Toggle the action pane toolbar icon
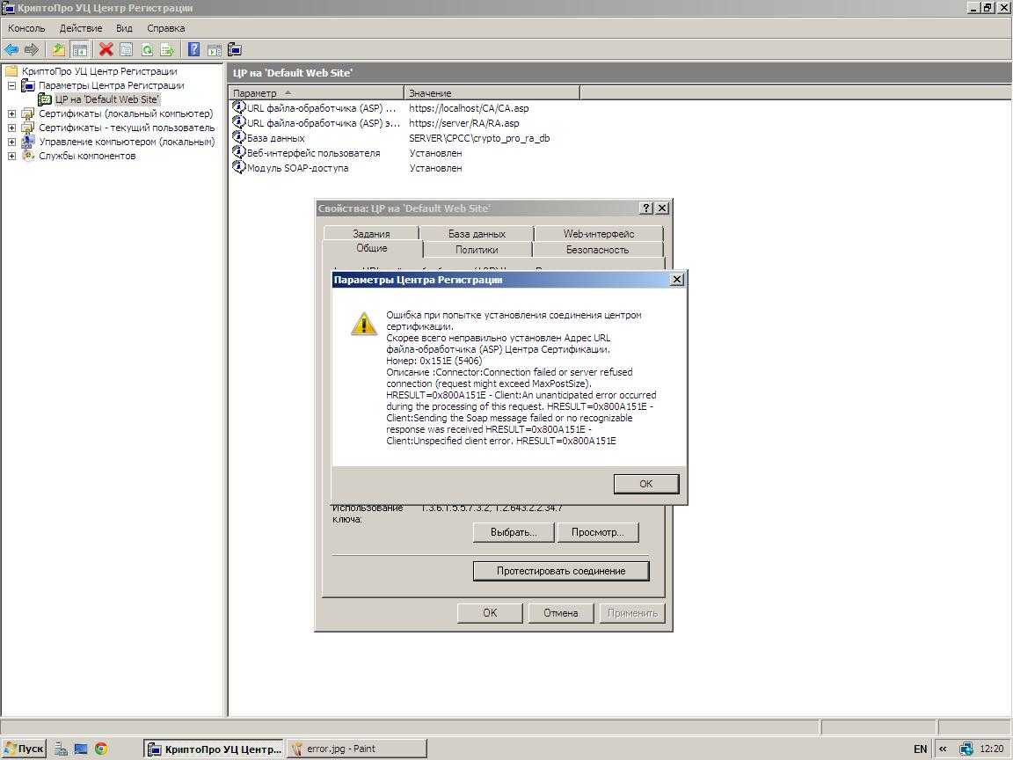Image resolution: width=1013 pixels, height=760 pixels. (215, 49)
